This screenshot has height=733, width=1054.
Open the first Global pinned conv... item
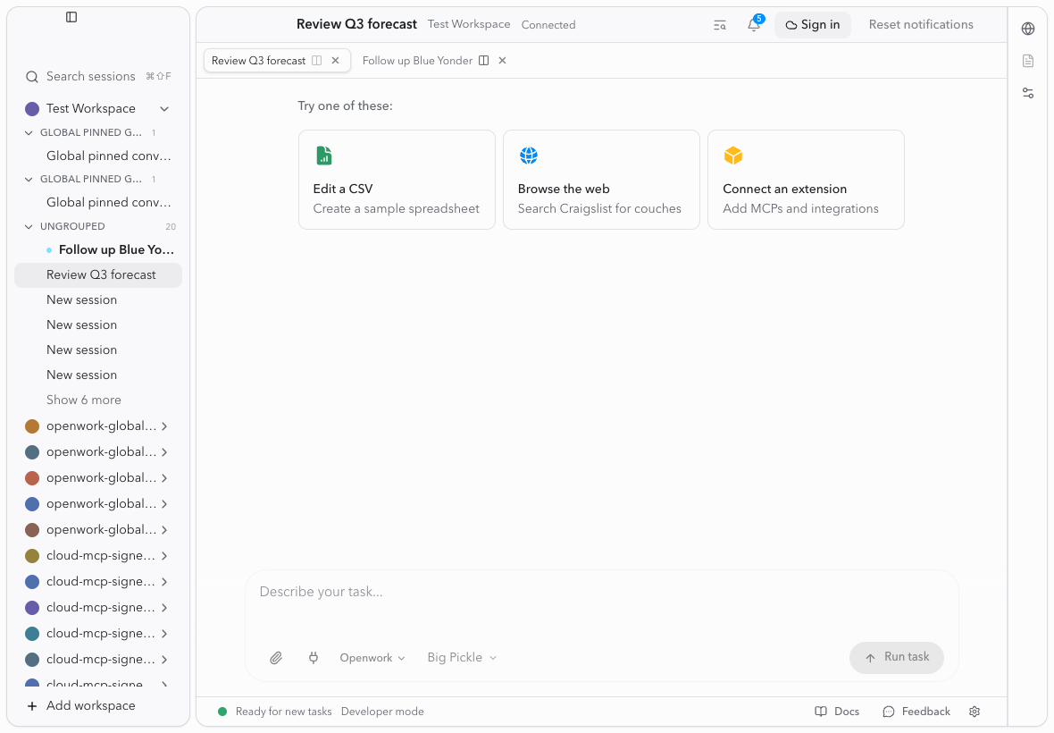tap(98, 156)
